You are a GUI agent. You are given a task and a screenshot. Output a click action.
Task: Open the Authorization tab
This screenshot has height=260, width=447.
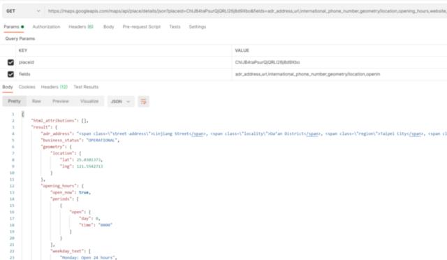coord(46,27)
